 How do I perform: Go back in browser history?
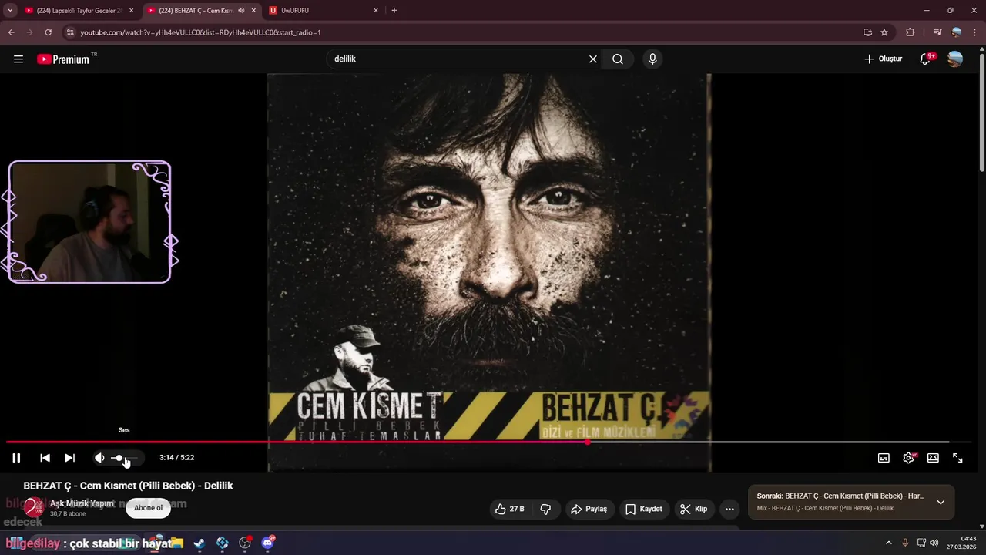click(11, 32)
